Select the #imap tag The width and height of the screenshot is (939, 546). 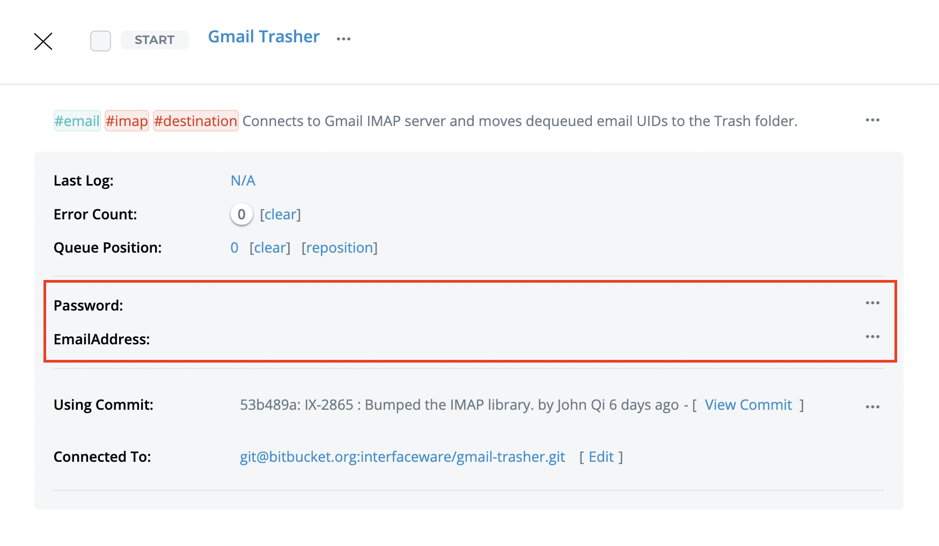point(127,121)
